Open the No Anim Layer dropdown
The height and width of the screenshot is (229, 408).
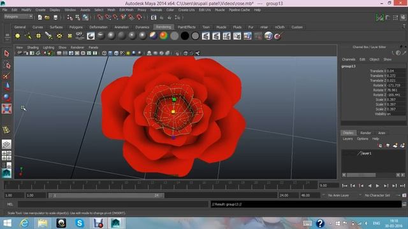click(339, 195)
